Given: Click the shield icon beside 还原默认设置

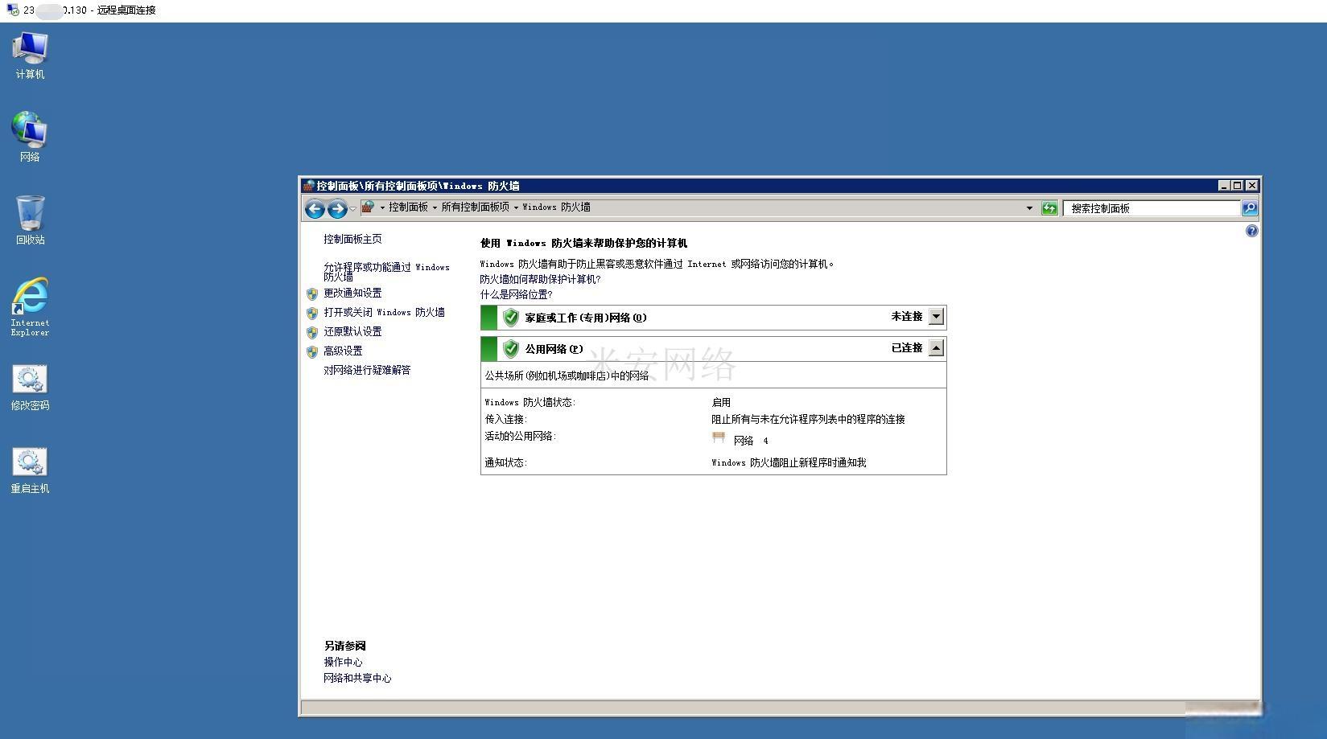Looking at the screenshot, I should pos(312,332).
